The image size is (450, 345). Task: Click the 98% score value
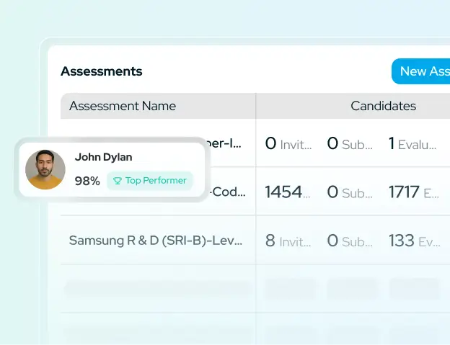(87, 181)
